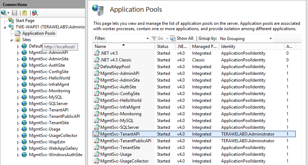The height and width of the screenshot is (165, 308).
Task: Select the Application Pools tree node
Action: pyautogui.click(x=39, y=33)
